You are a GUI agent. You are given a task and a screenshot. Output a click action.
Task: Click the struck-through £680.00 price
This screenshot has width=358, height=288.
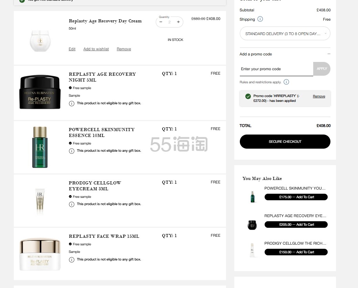198,19
